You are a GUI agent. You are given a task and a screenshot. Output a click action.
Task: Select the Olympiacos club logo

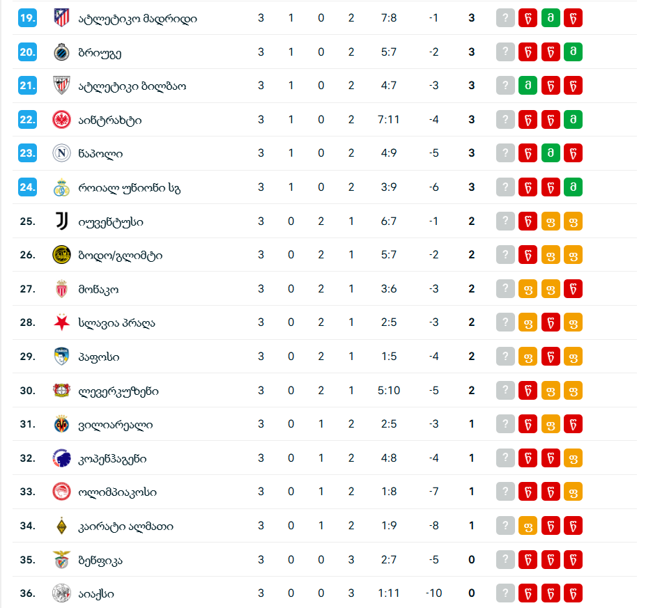click(x=62, y=492)
